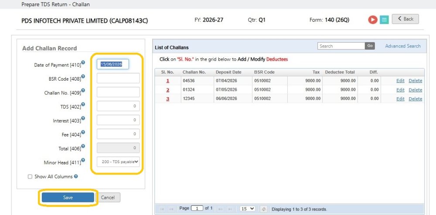Click Sl. No. 1 to modify deductees
436x215 pixels.
[168, 81]
